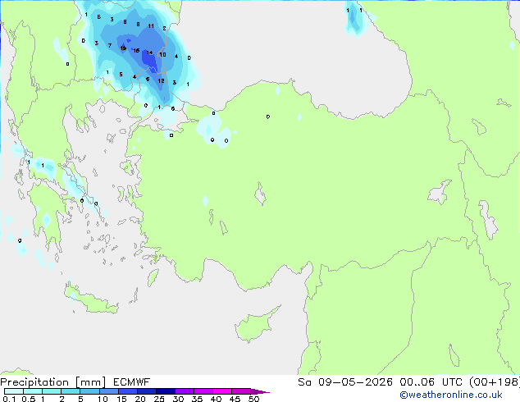The height and width of the screenshot is (402, 520).
Task: Click the '12' precipitation value on the map
Action: tap(161, 80)
